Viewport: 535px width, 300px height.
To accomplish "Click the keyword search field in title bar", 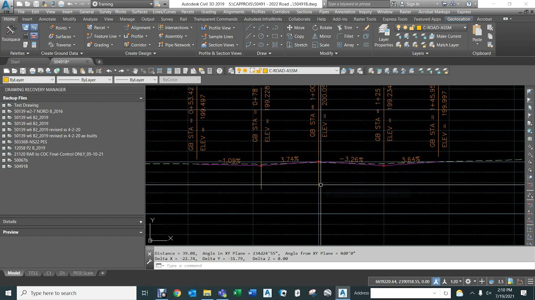I will pos(358,4).
